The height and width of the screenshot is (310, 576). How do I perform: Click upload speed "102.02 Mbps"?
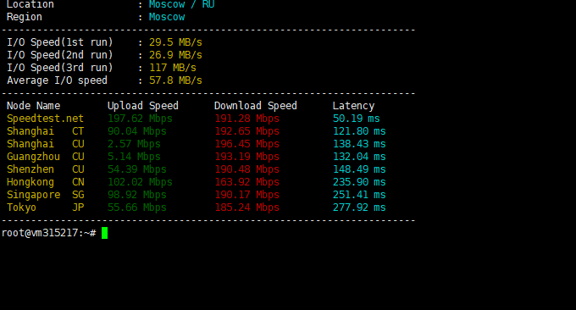click(140, 182)
